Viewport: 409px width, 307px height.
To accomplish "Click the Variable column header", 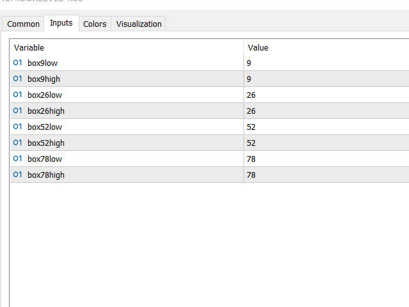I will pos(29,47).
